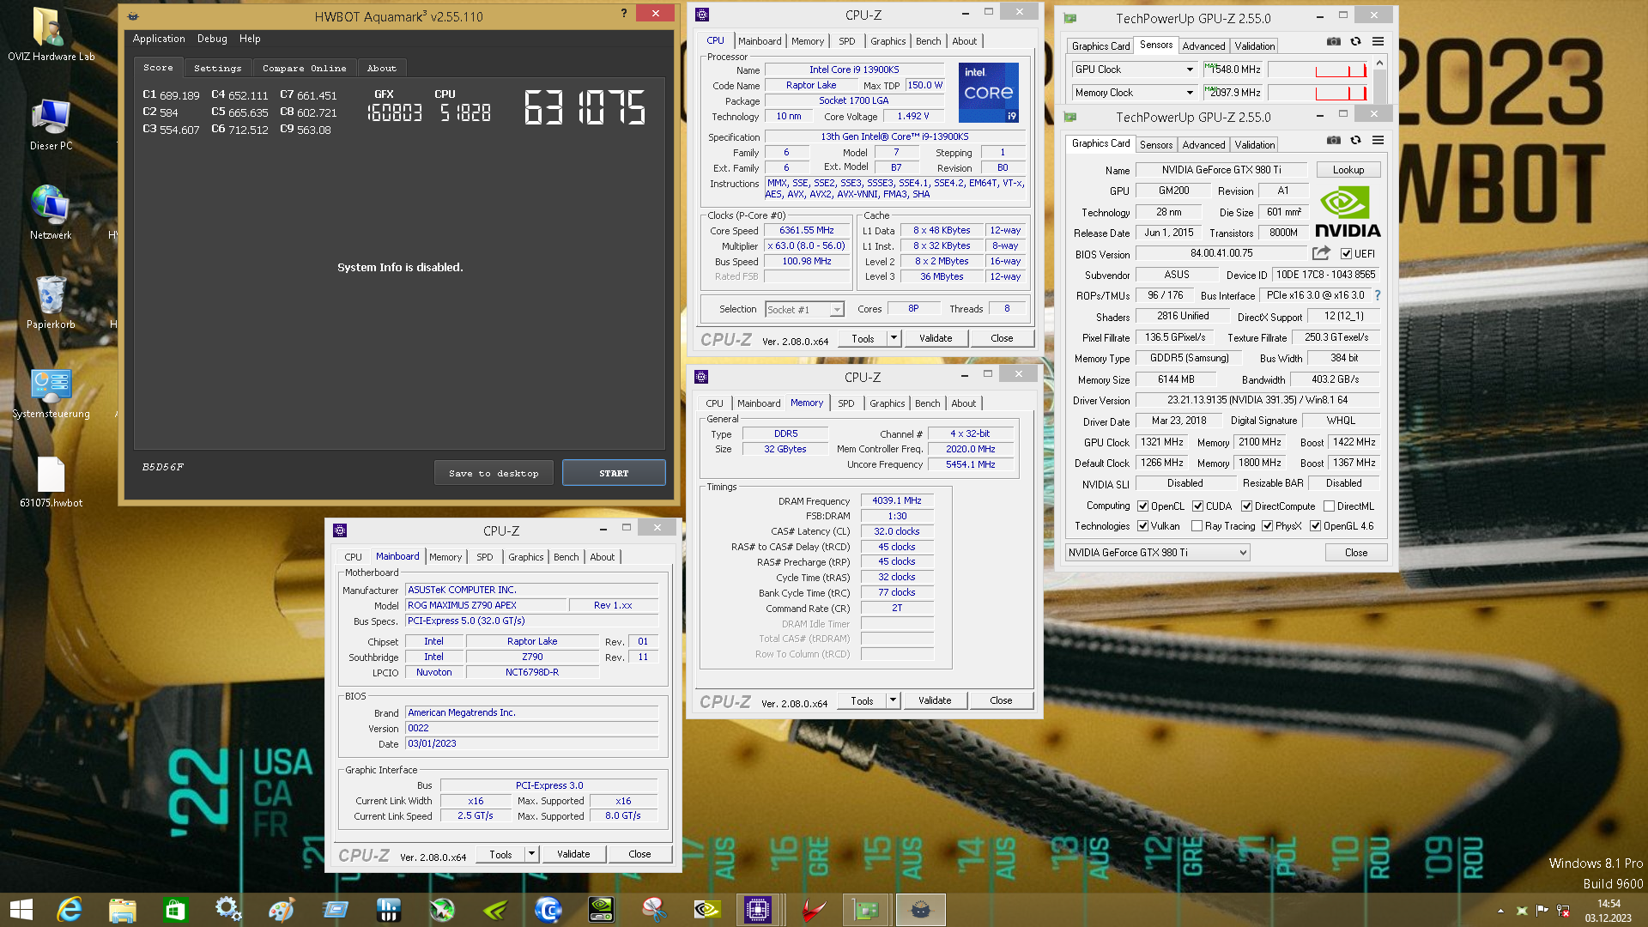Click the Close button in GPU-Z Graphics Card window
The height and width of the screenshot is (927, 1648).
click(1356, 553)
